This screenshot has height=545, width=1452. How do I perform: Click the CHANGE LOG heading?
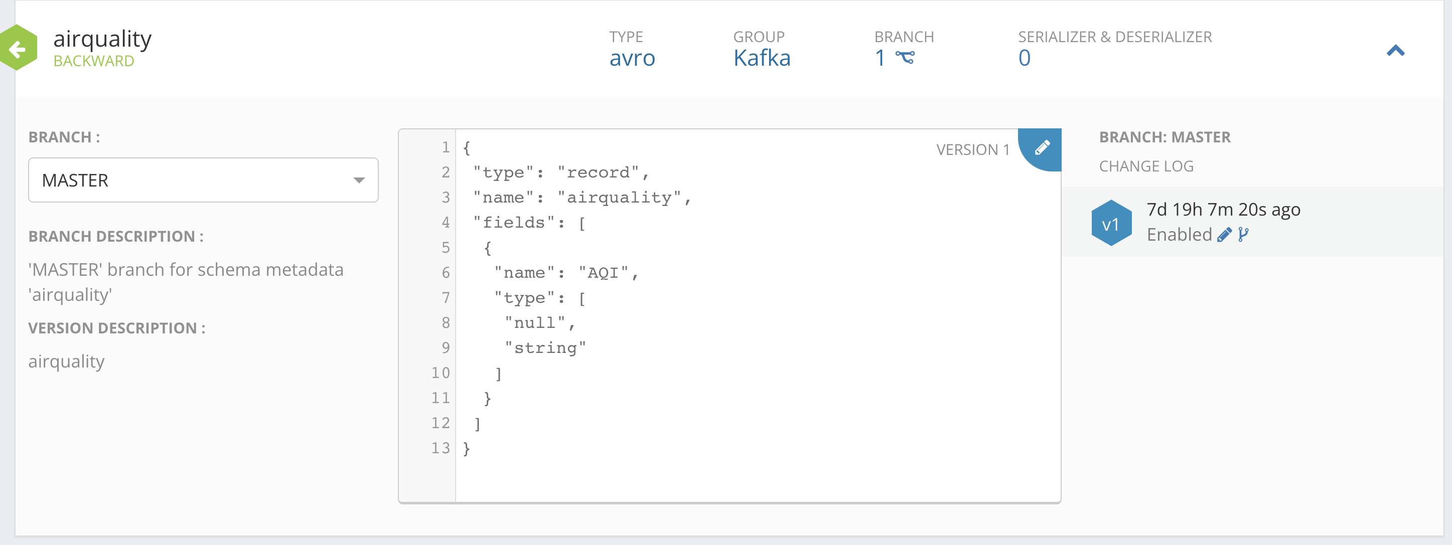point(1146,166)
